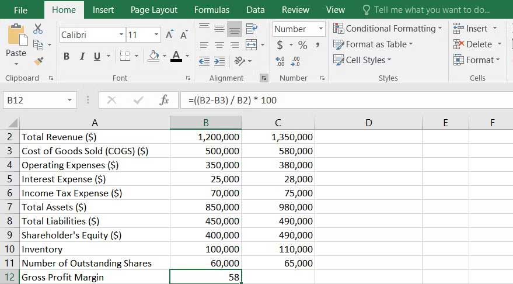Screen dimensions: 513x284
Task: Click the Increase Decimal icon
Action: tap(280, 61)
